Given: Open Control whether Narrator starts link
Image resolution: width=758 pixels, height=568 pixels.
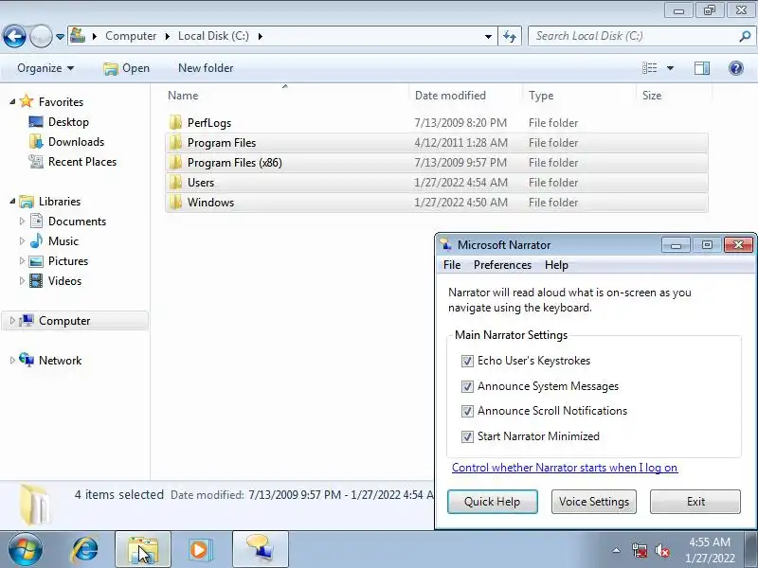Looking at the screenshot, I should (x=565, y=467).
